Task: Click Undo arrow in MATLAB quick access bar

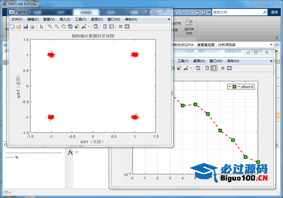Action: pos(183,12)
